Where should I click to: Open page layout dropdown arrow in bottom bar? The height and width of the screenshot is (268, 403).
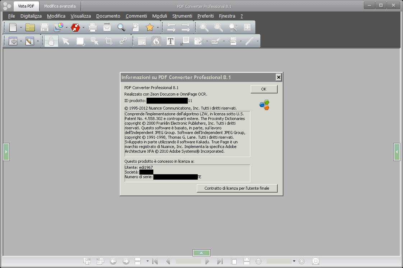click(x=147, y=261)
